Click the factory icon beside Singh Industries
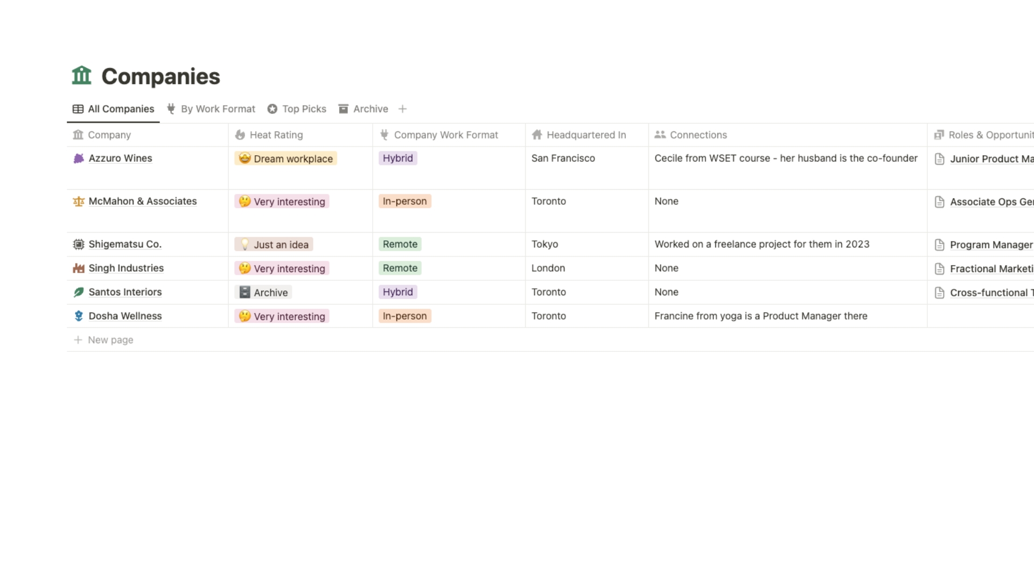Viewport: 1034px width, 582px height. pyautogui.click(x=78, y=268)
